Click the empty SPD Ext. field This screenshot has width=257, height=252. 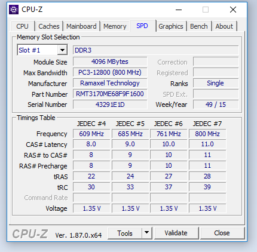pos(216,94)
